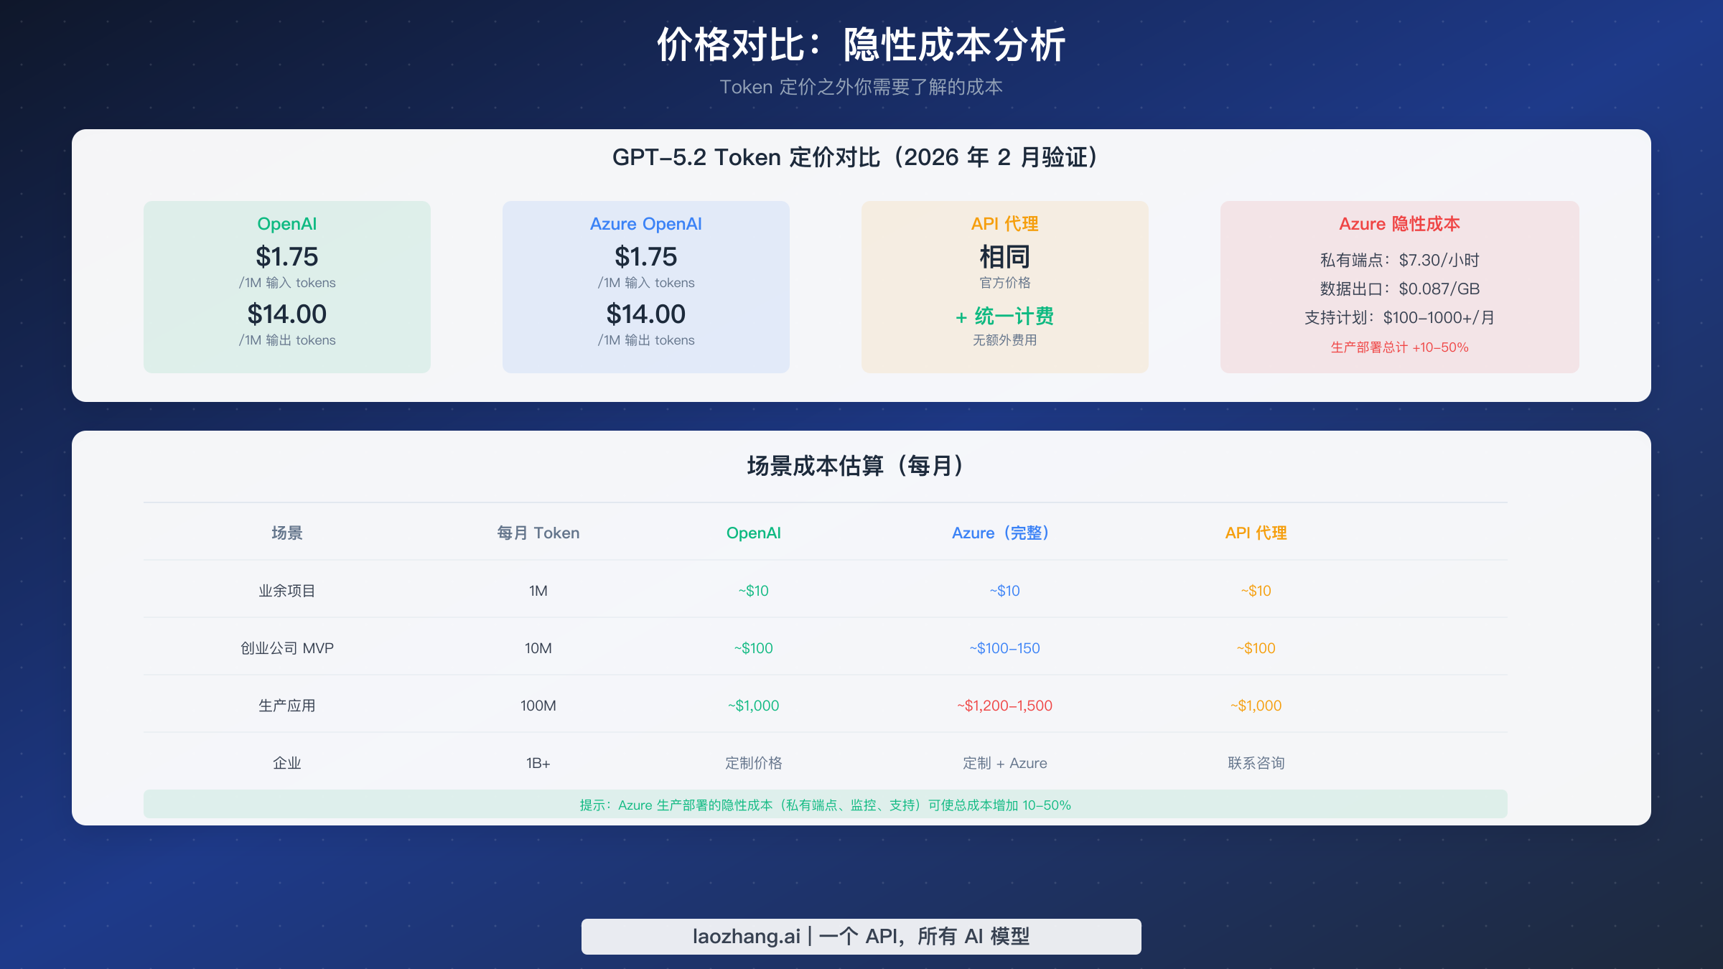The width and height of the screenshot is (1723, 969).
Task: Click the API 代理 column header
Action: [1256, 533]
